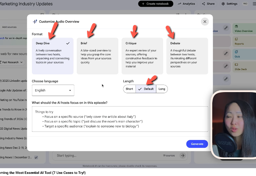Image resolution: width=256 pixels, height=176 pixels.
Task: Select the Trends of 2026 source
Action: (14, 119)
